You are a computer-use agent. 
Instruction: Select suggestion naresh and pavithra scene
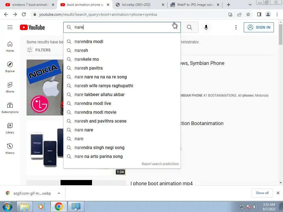[122, 121]
